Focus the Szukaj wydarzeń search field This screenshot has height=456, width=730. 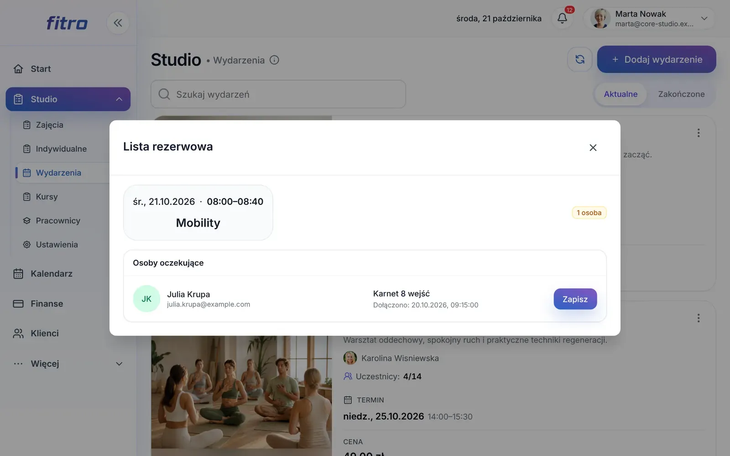[x=278, y=94]
